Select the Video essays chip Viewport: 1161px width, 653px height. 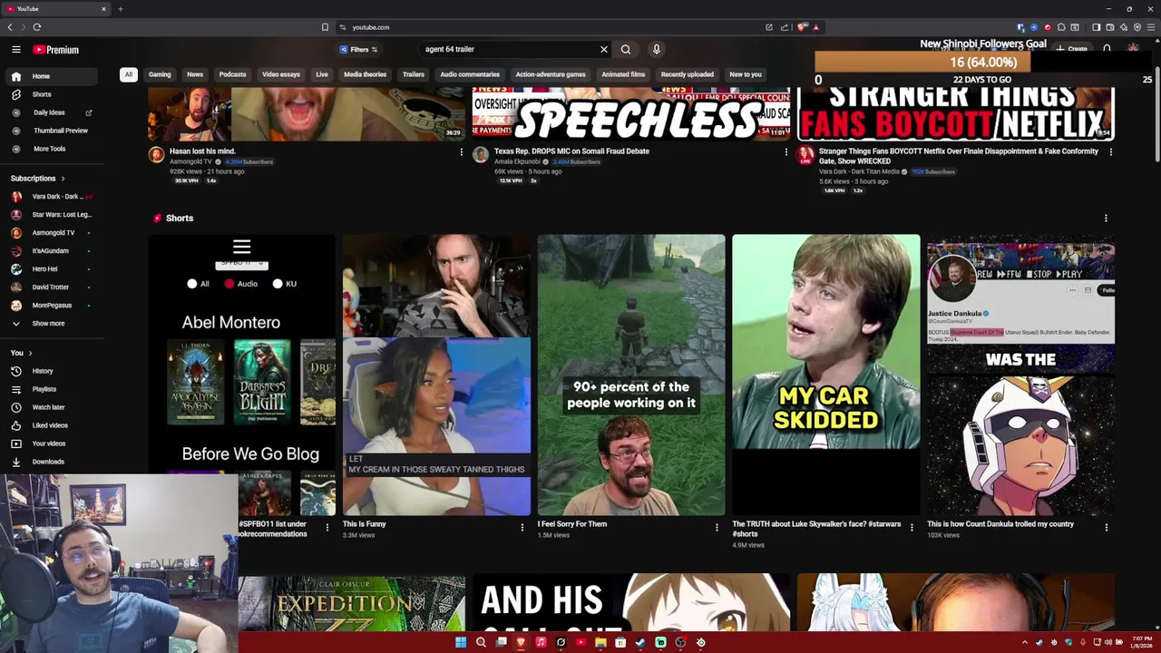tap(281, 74)
